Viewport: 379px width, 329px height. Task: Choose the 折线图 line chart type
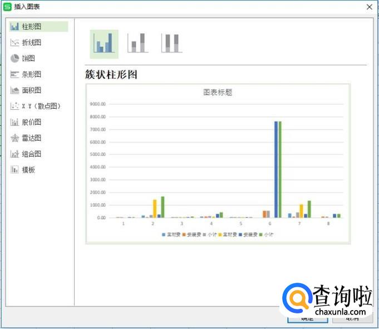(x=26, y=42)
